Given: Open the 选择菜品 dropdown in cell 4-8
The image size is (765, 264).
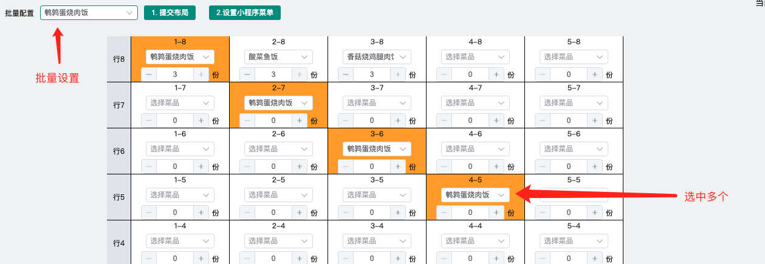Looking at the screenshot, I should tap(475, 57).
